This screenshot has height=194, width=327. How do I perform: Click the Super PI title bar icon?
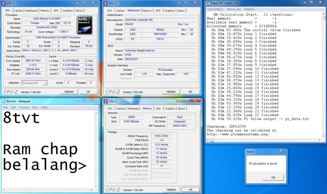point(208,3)
